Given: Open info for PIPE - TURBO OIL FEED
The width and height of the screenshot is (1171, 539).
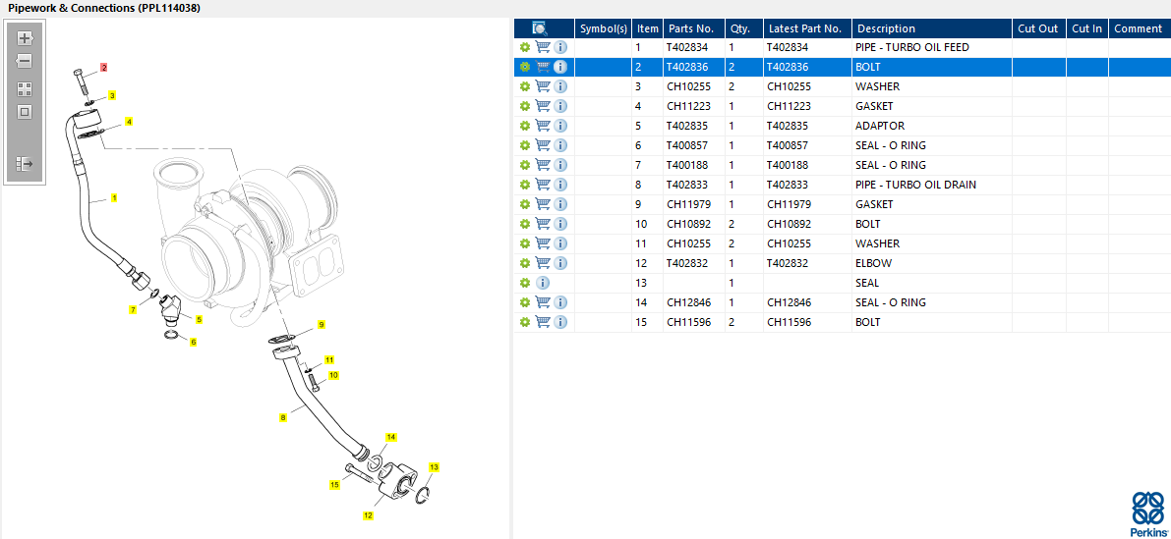Looking at the screenshot, I should (560, 47).
